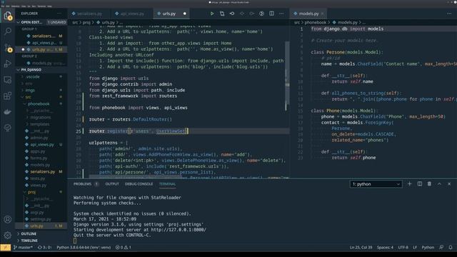
Task: Open the Remote Explorer view
Action: (8, 79)
